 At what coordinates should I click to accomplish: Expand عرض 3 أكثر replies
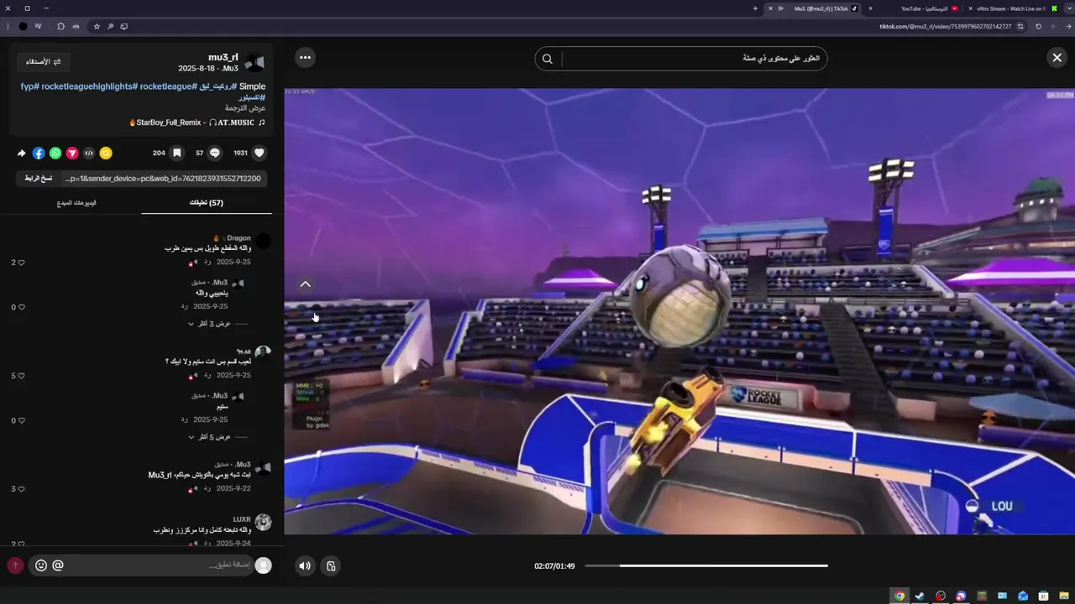pos(214,323)
